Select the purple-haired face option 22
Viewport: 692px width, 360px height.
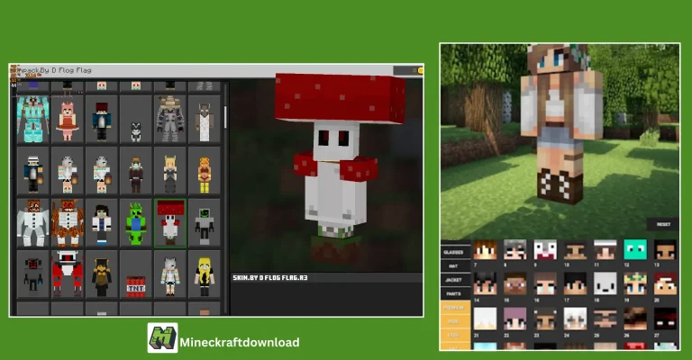coord(515,319)
